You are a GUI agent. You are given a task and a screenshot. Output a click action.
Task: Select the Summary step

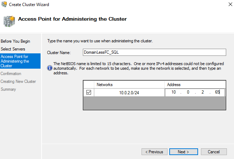coord(8,89)
